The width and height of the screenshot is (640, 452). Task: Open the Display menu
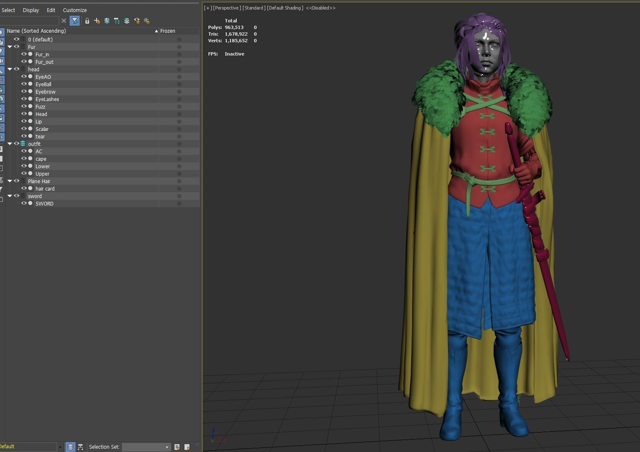tap(31, 10)
